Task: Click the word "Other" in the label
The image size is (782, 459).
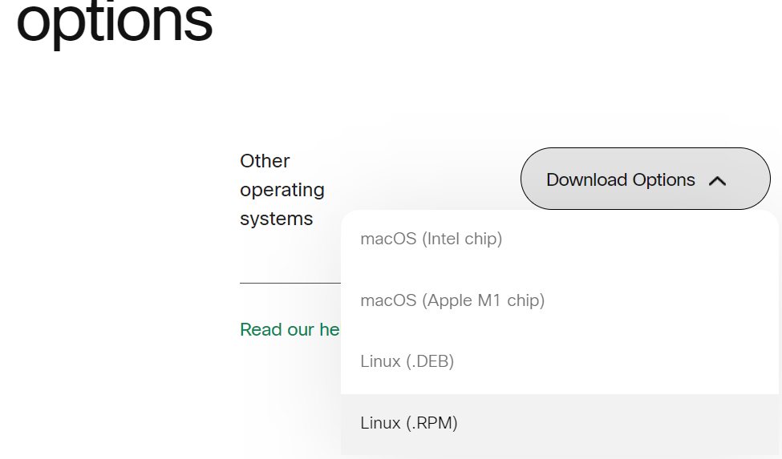Action: (265, 161)
